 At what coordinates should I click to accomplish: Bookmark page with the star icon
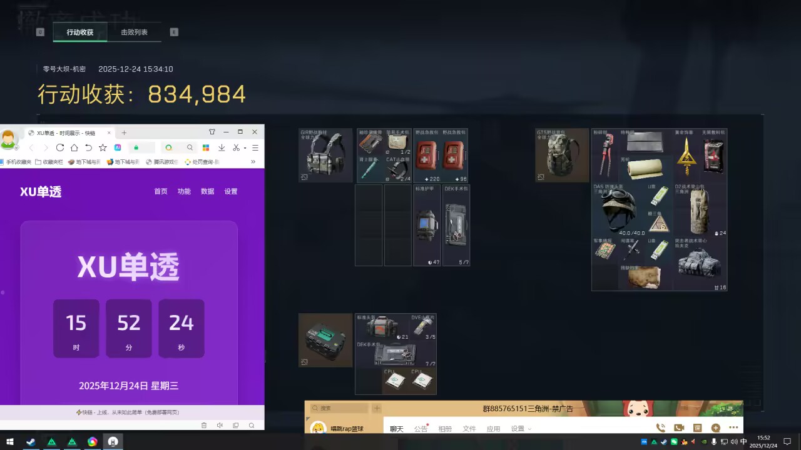(103, 147)
